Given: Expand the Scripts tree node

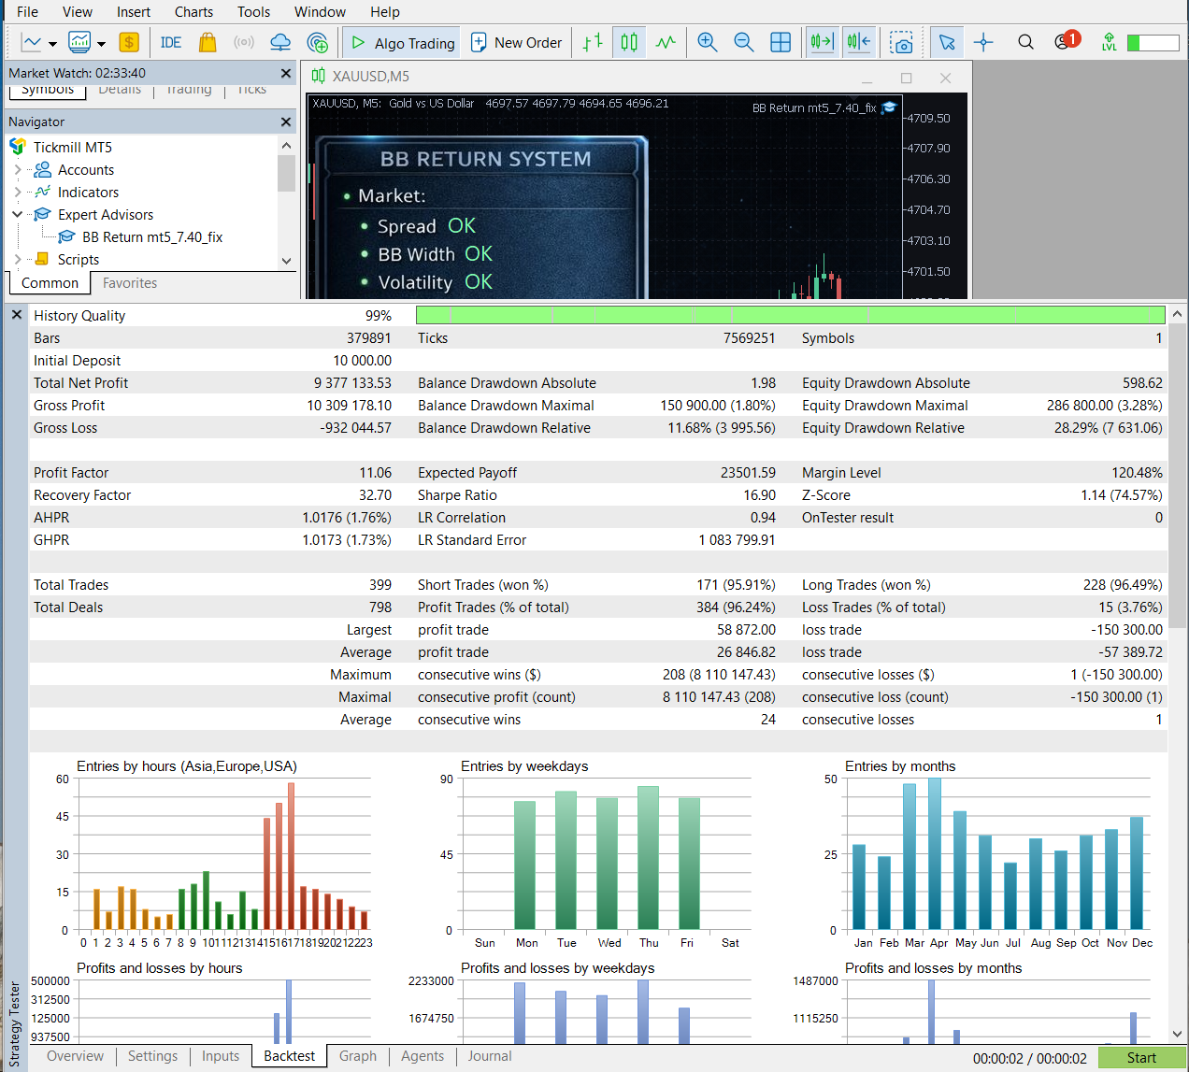Looking at the screenshot, I should pyautogui.click(x=18, y=260).
